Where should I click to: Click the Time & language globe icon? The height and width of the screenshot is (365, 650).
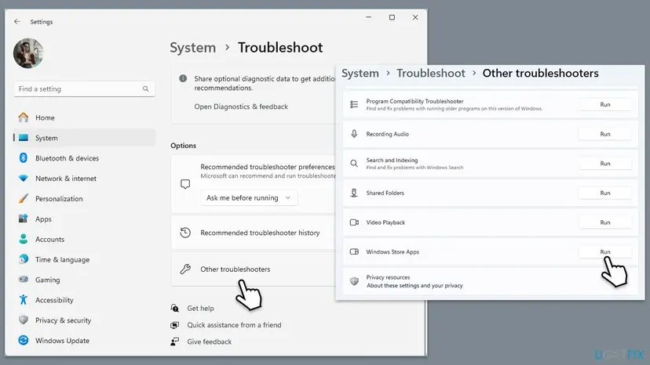(24, 259)
